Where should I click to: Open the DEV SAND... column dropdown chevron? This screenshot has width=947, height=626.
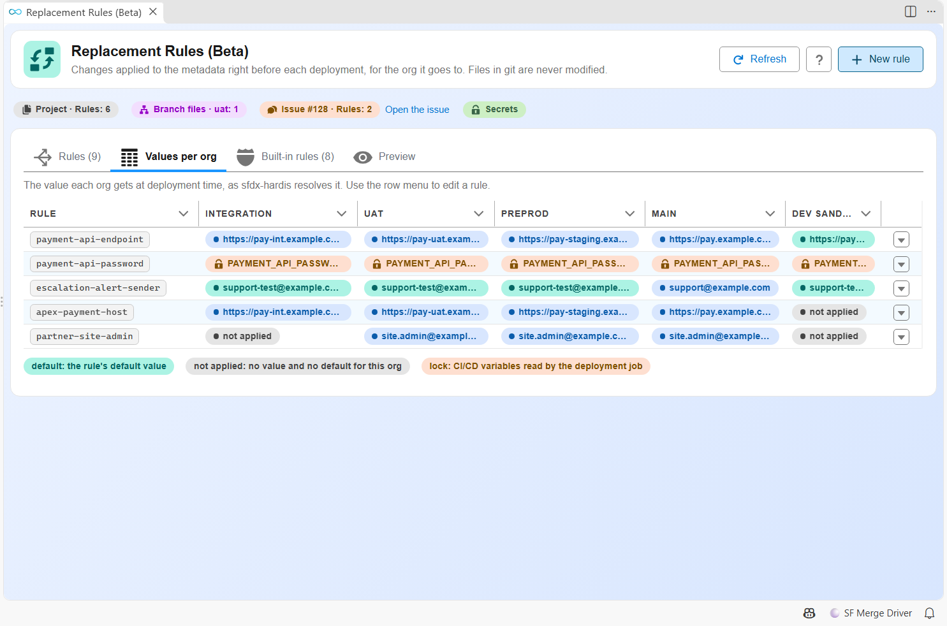click(x=866, y=214)
